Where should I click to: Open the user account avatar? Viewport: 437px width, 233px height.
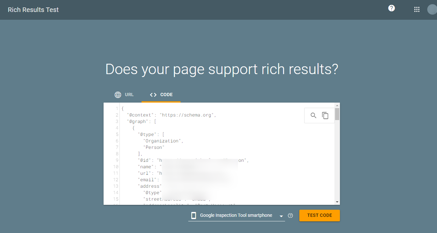click(432, 9)
